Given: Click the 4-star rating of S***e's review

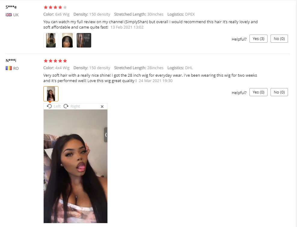Looking at the screenshot, I should click(55, 8).
